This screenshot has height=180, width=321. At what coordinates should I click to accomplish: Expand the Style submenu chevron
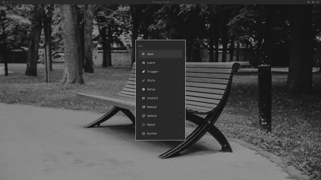click(x=180, y=80)
